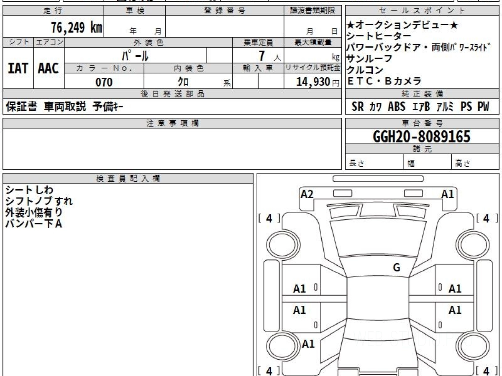
Task: Select 保証書 in the later-shipped parts row
Action: [22, 107]
